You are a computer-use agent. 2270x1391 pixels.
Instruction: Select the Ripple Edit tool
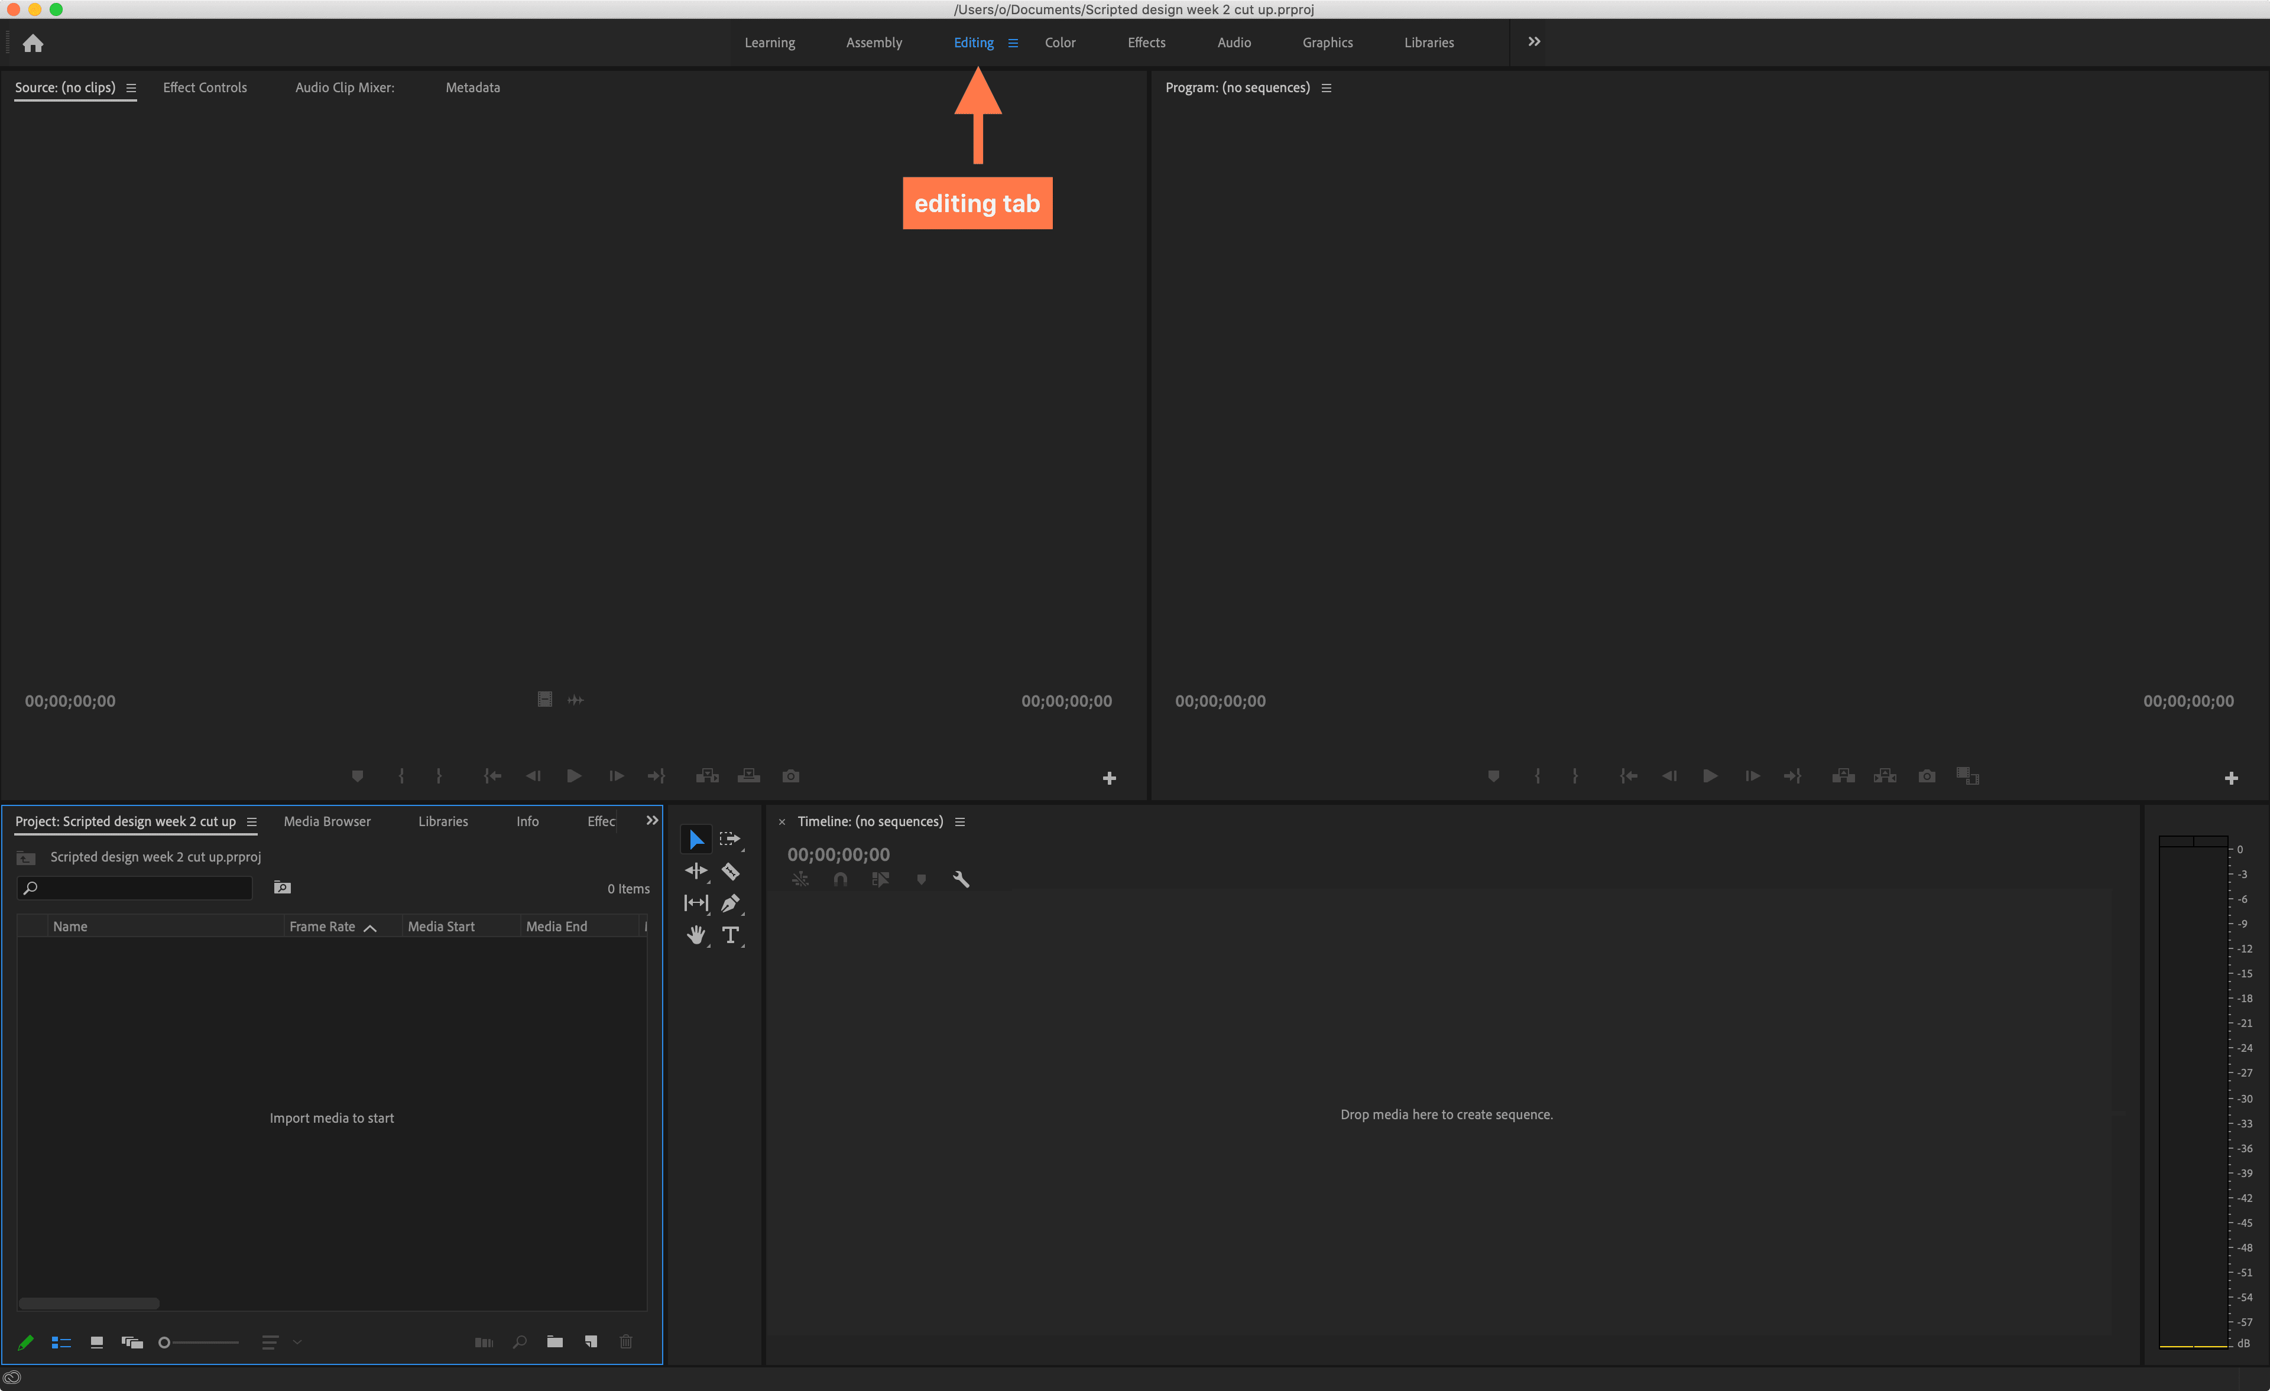[696, 870]
